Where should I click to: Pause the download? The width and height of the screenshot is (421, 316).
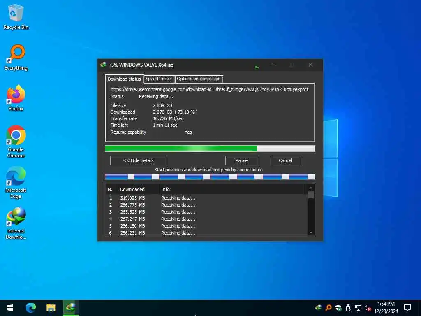tap(242, 160)
